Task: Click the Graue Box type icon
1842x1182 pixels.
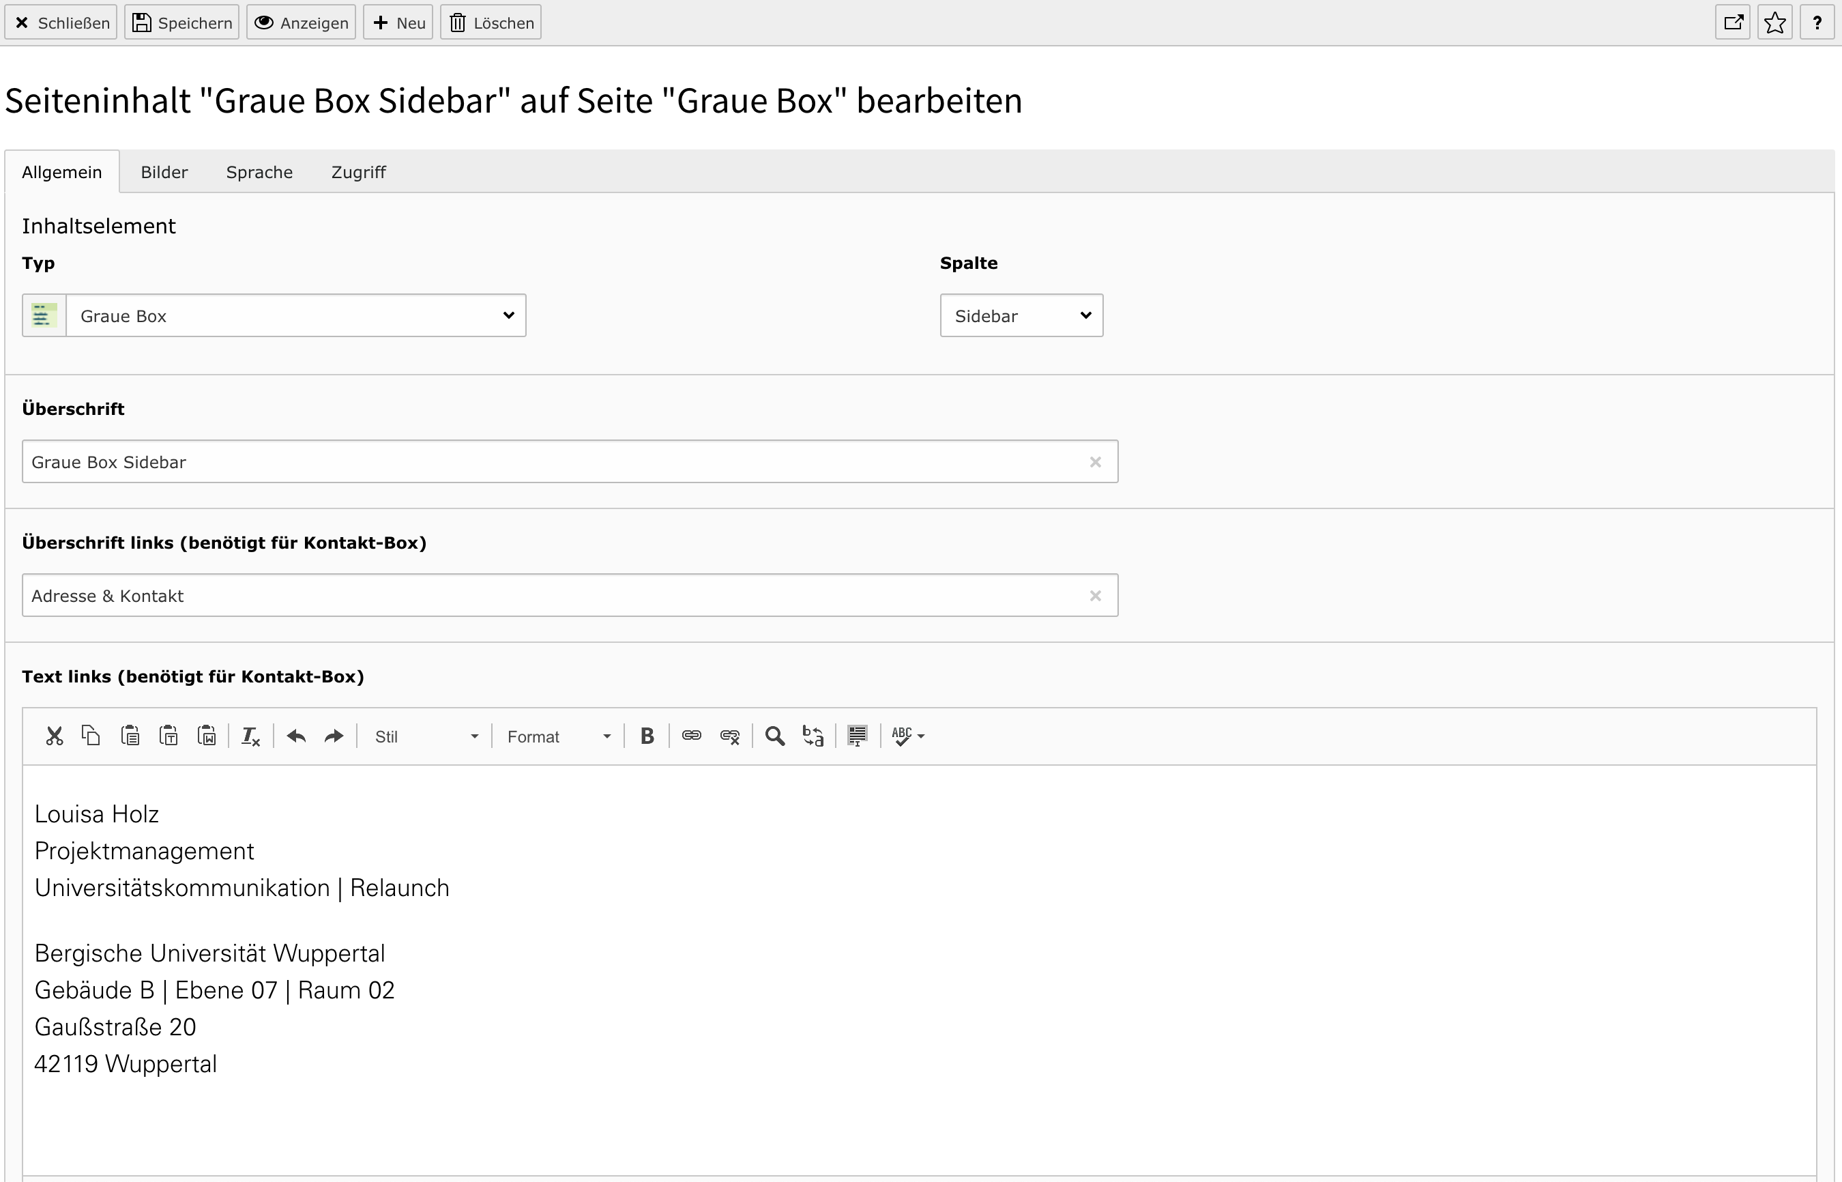Action: tap(44, 315)
